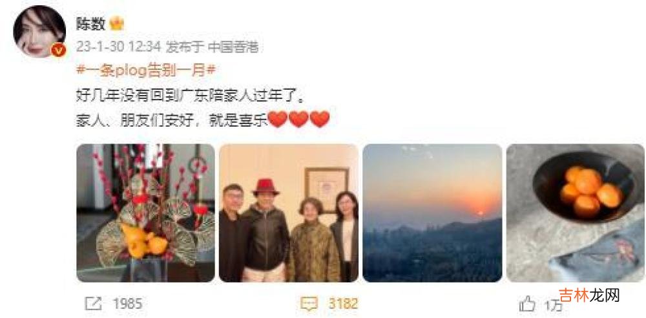Open the sunset landscape photo
Image resolution: width=646 pixels, height=318 pixels.
[432, 213]
